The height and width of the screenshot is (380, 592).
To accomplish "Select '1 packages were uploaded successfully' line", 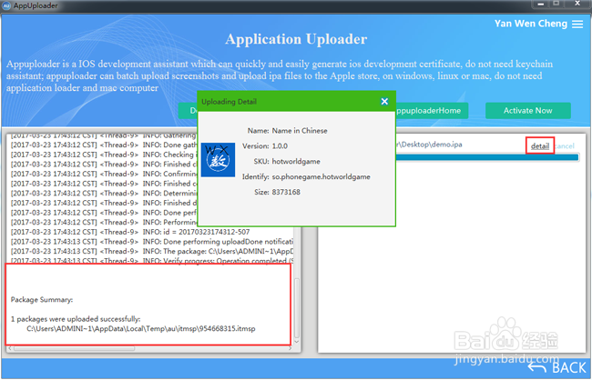I will 76,319.
